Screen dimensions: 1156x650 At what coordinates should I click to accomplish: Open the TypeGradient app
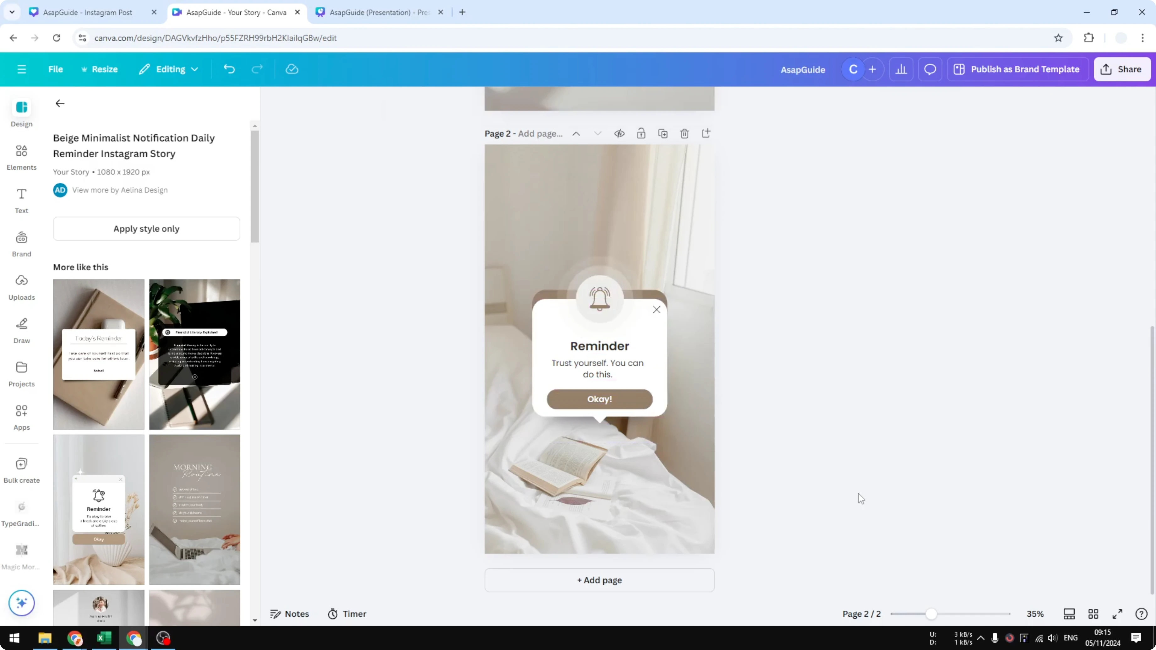(x=22, y=514)
